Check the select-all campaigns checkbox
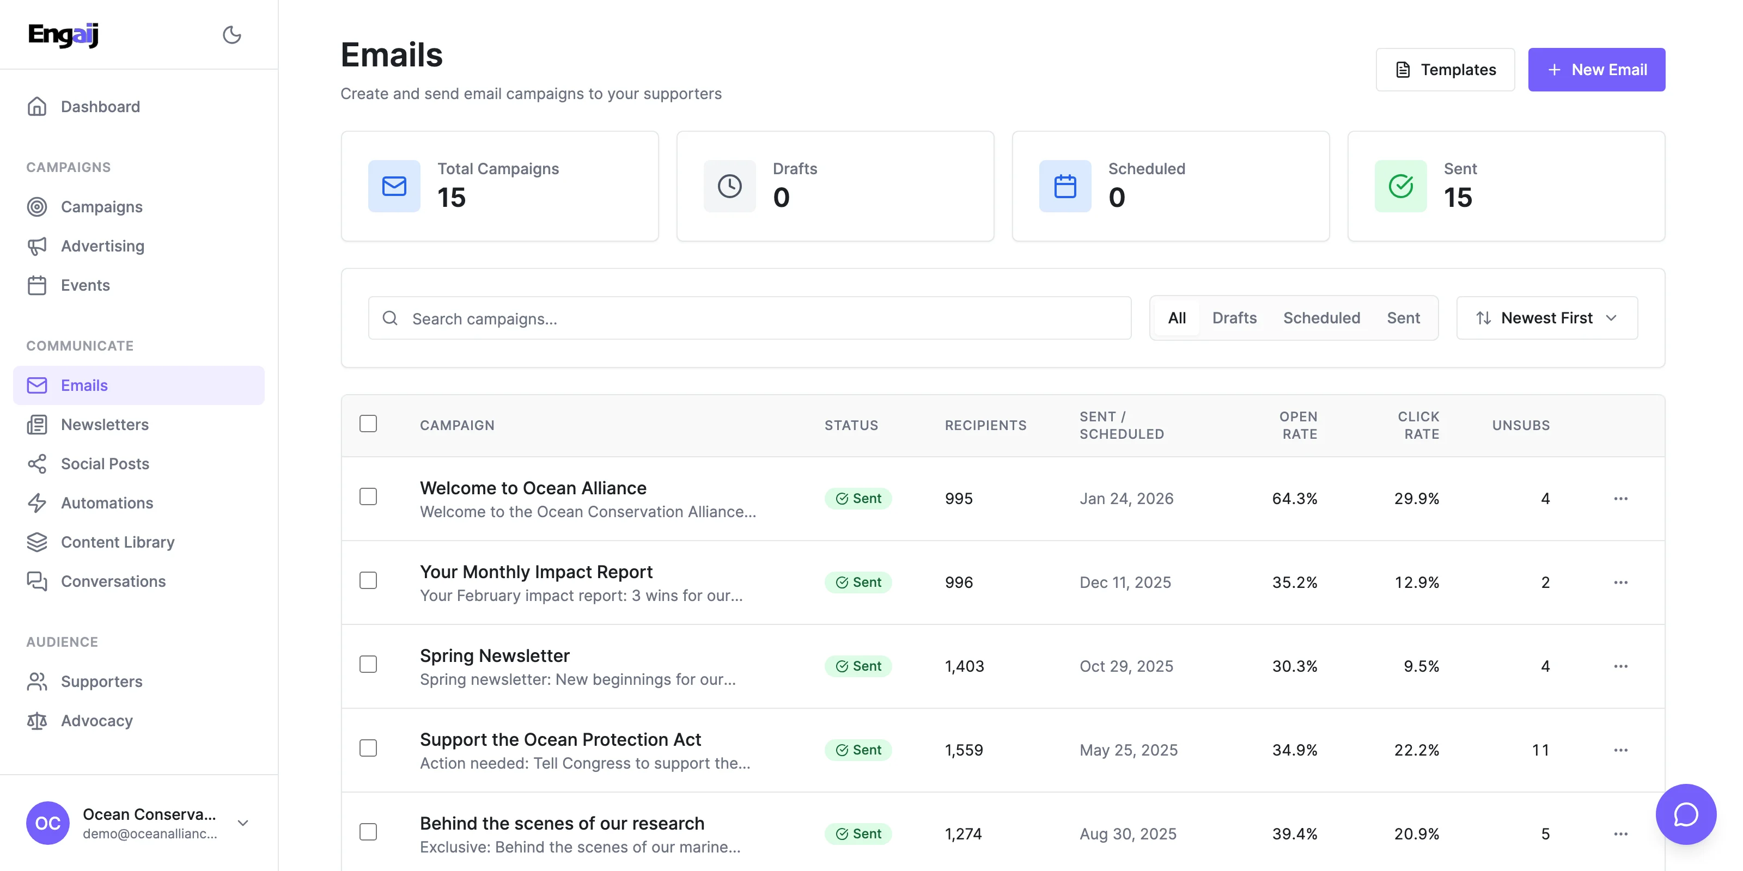This screenshot has width=1743, height=871. (368, 424)
